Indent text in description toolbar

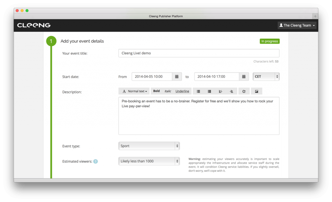point(232,91)
